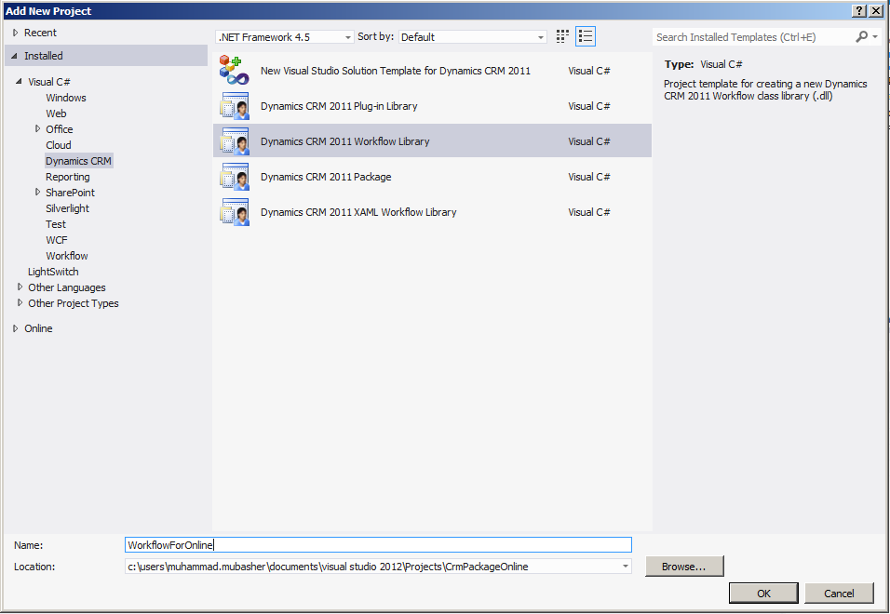Switch to medium icons list view
890x614 pixels.
pyautogui.click(x=586, y=37)
